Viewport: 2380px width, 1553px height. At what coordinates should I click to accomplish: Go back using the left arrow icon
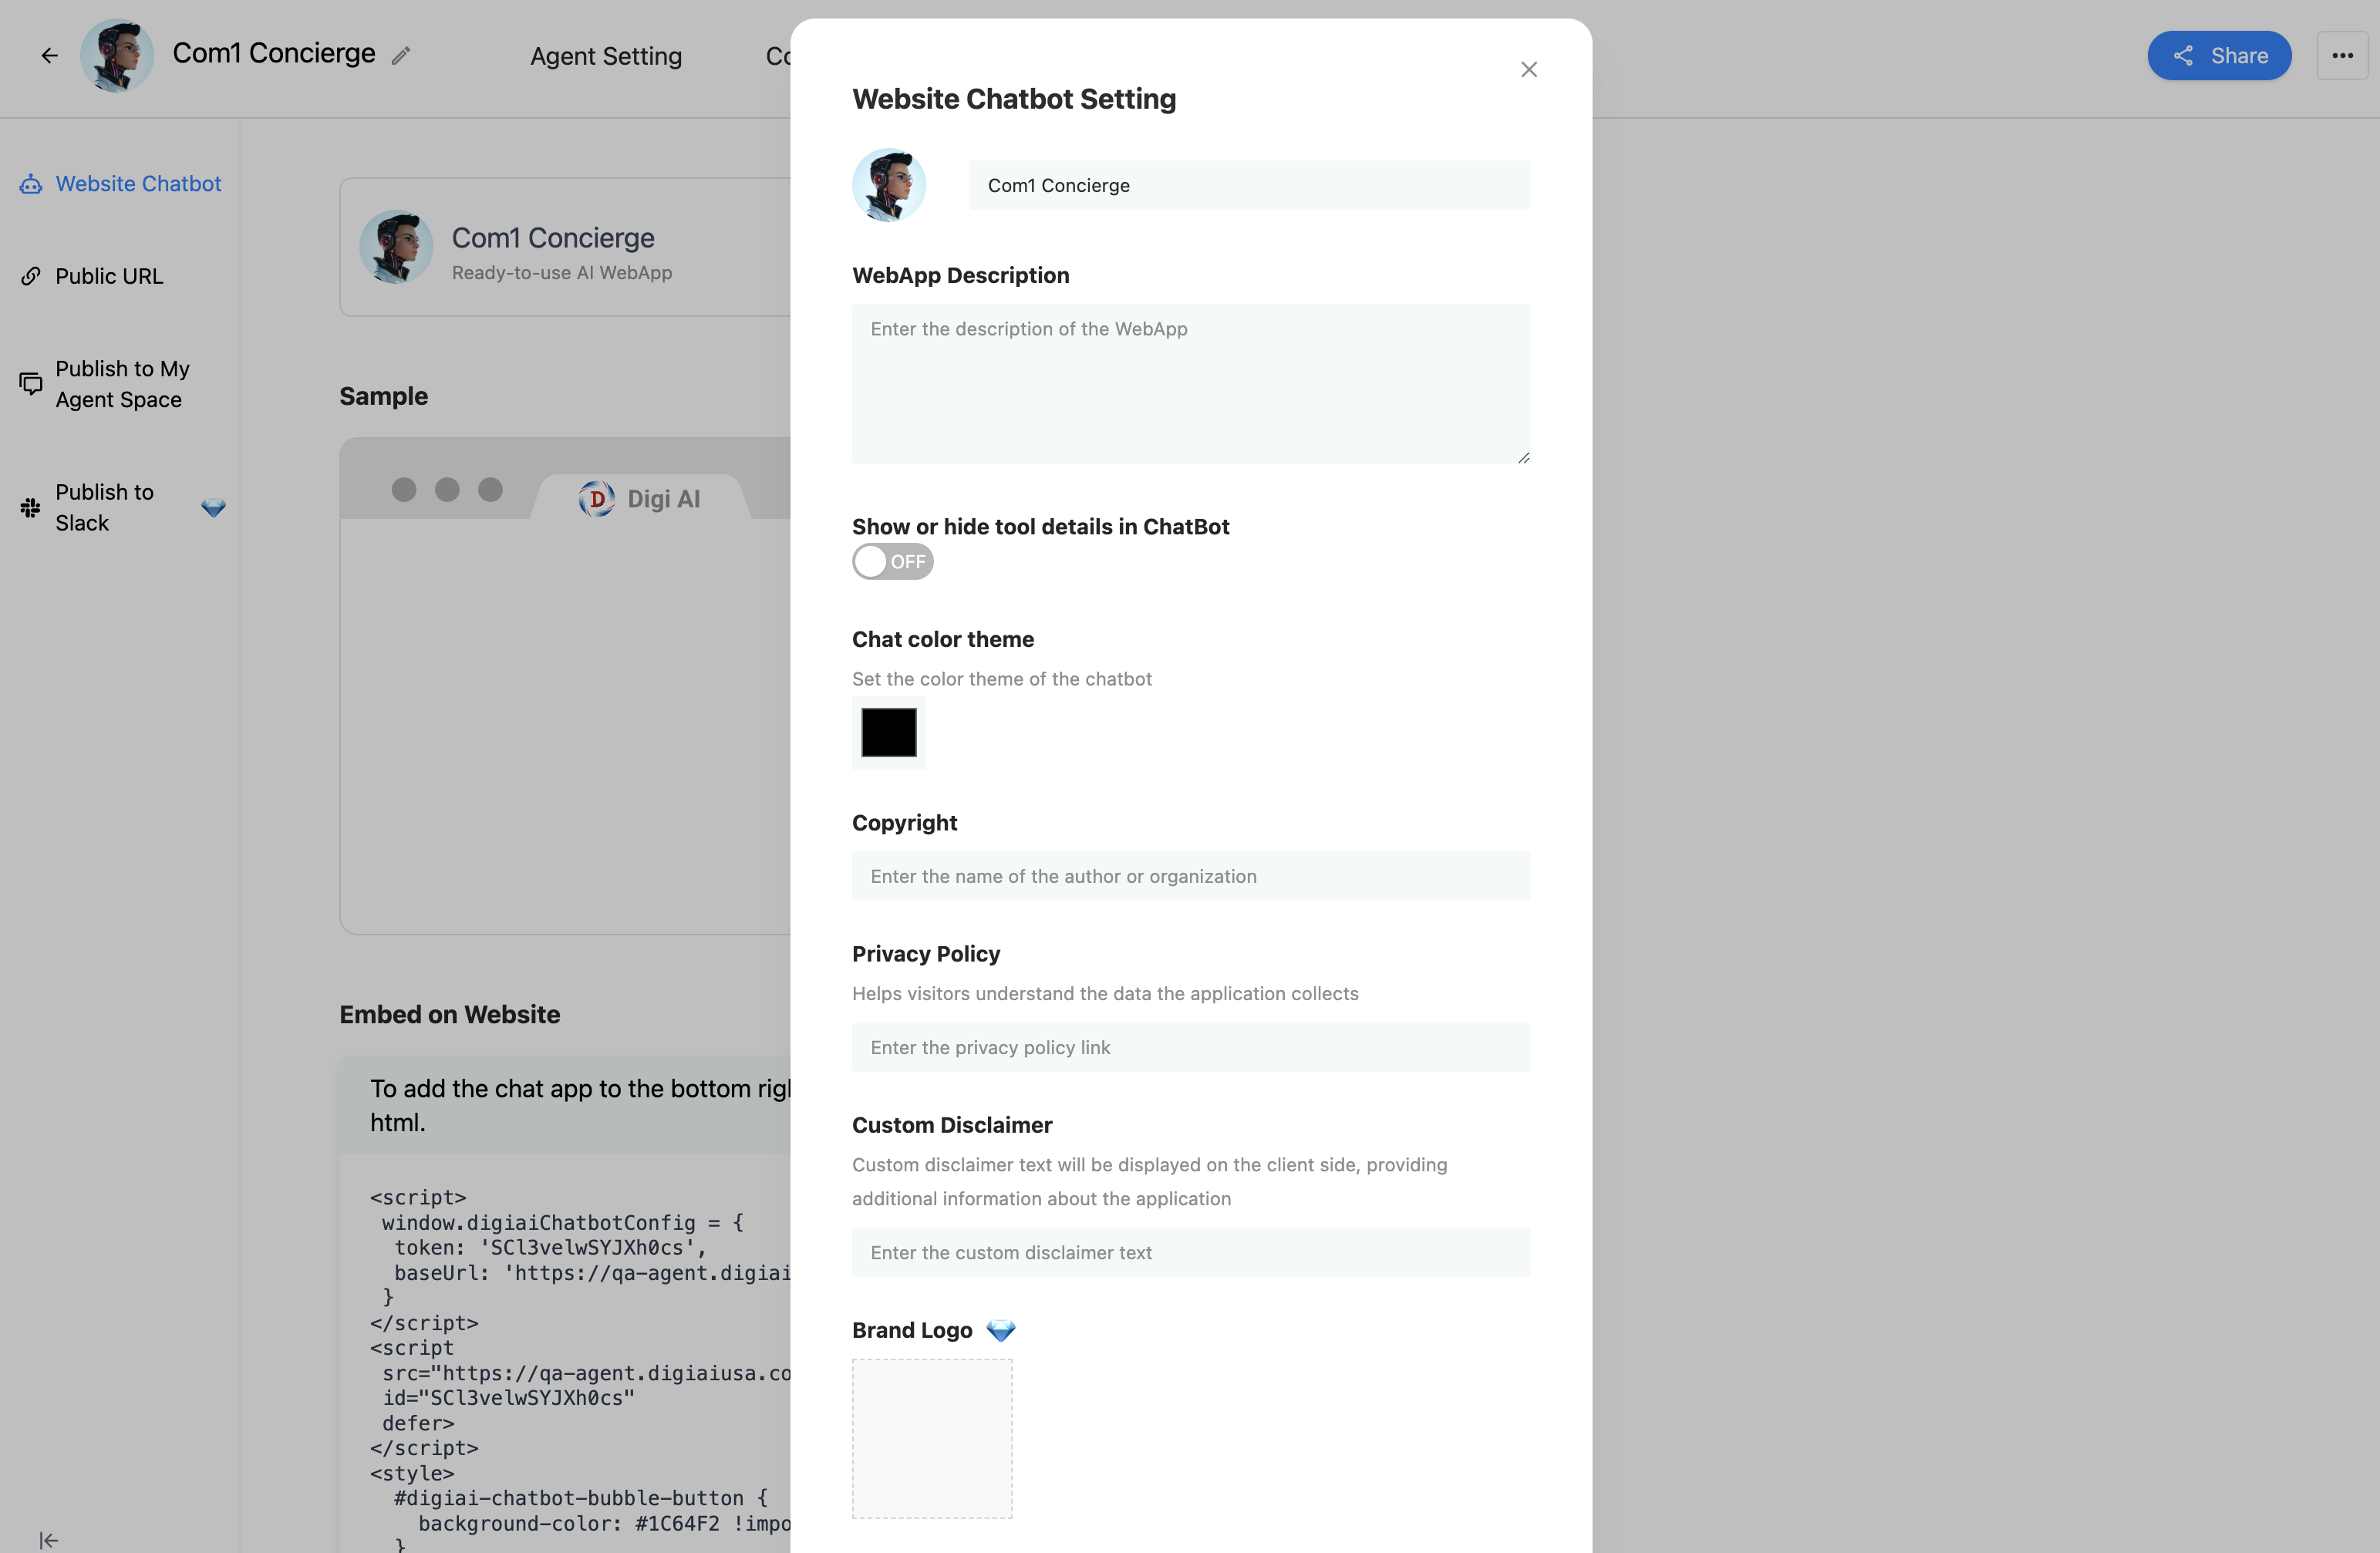[x=49, y=55]
